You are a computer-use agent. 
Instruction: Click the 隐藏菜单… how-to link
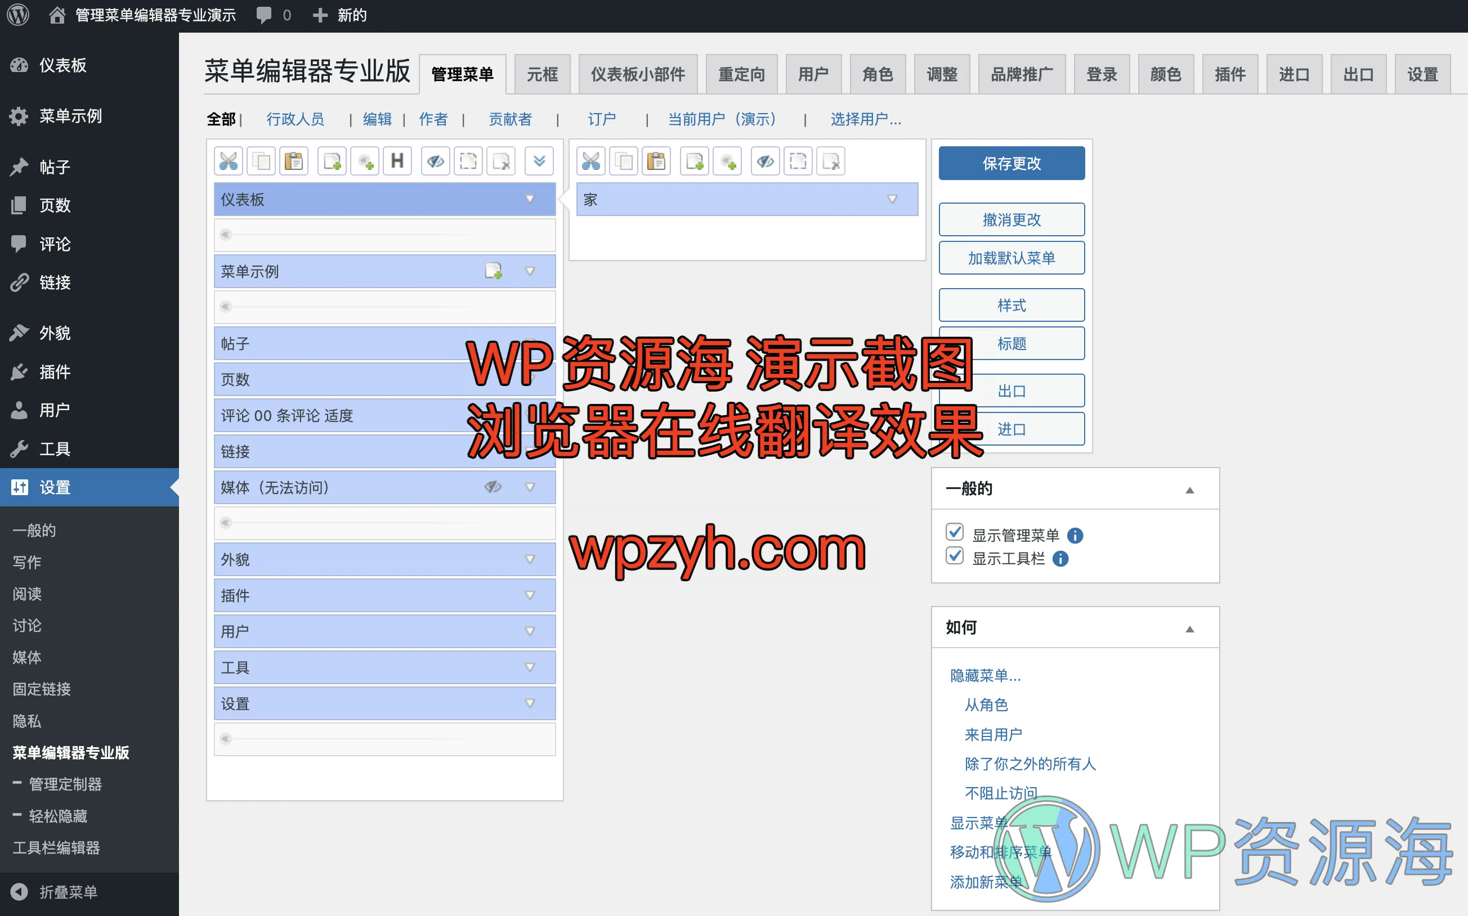tap(986, 675)
